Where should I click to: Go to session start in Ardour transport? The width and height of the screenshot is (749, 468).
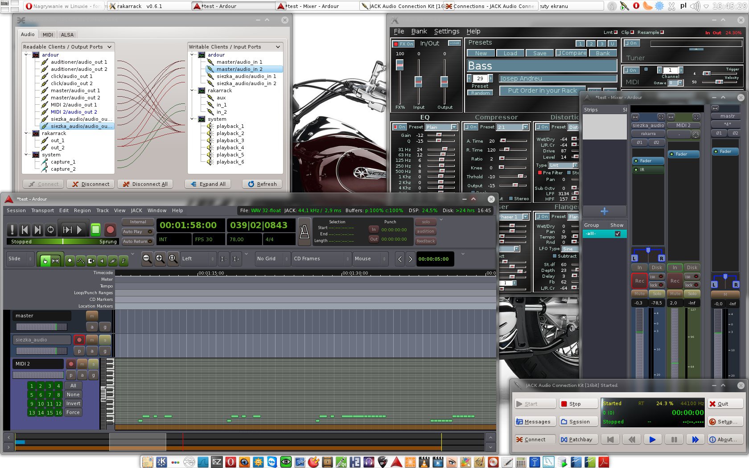point(25,230)
